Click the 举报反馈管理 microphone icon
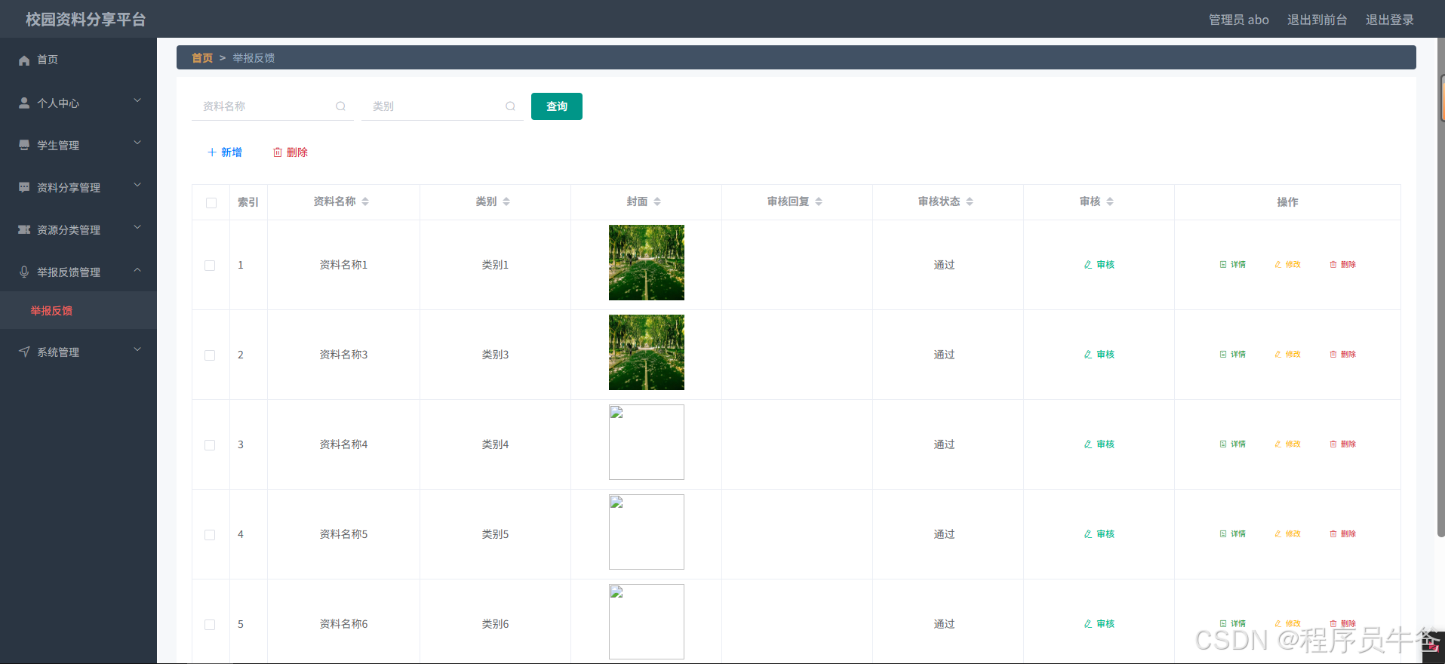1445x664 pixels. coord(24,272)
